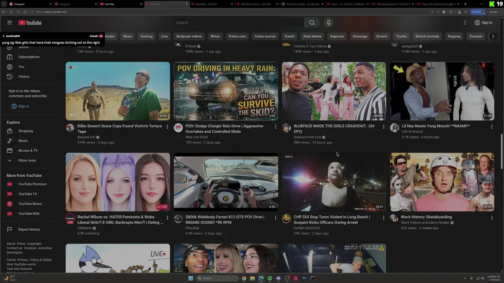
Task: Select the Supercar chip
Action: [x=337, y=36]
